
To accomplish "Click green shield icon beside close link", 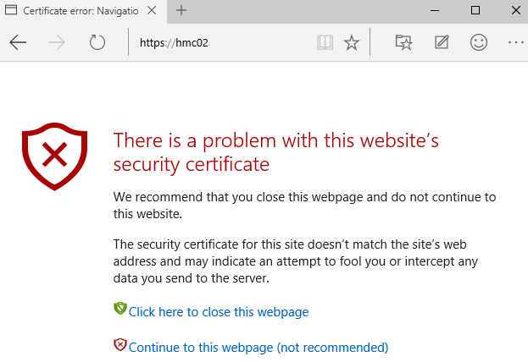I will coord(119,310).
